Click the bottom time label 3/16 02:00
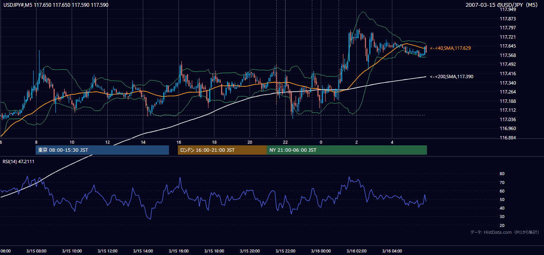544x255 pixels. tap(356, 251)
